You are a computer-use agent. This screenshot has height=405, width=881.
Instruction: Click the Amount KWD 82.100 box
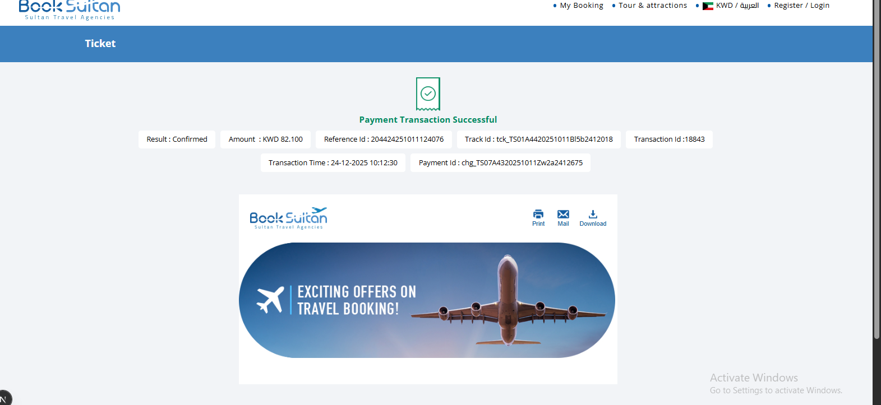click(265, 139)
